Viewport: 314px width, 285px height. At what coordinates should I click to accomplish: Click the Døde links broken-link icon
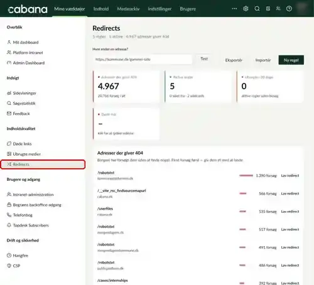(9, 144)
